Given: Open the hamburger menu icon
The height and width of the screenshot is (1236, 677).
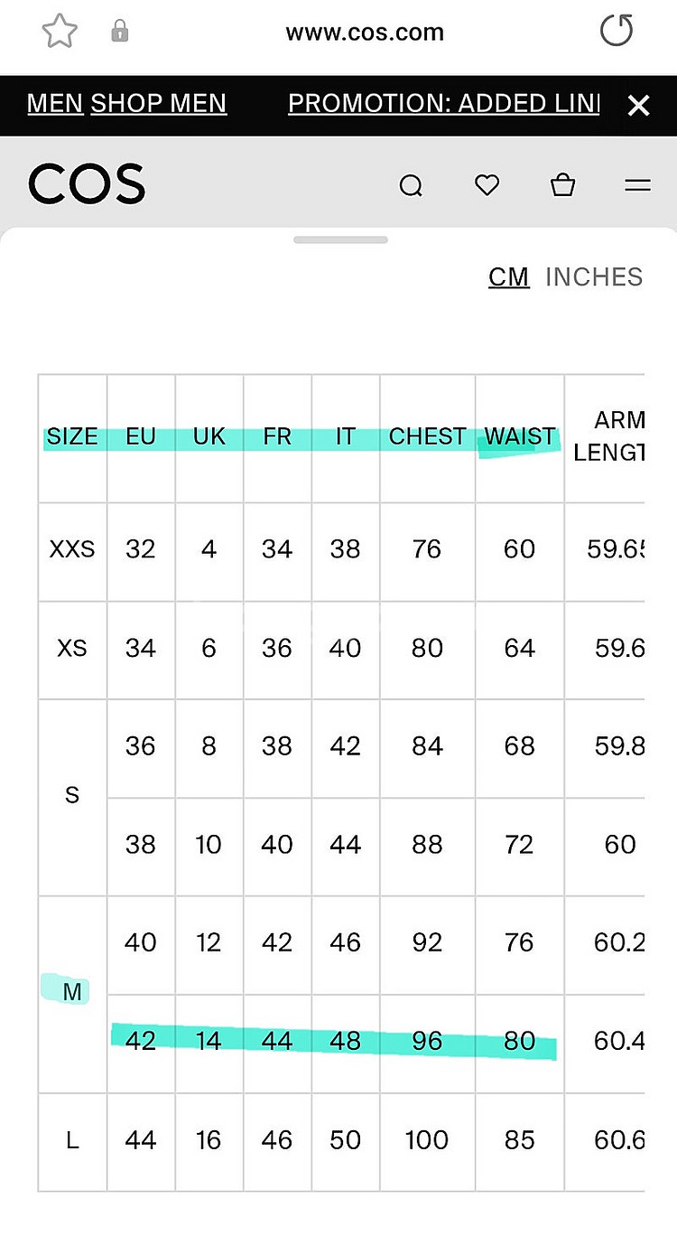Looking at the screenshot, I should [x=637, y=185].
